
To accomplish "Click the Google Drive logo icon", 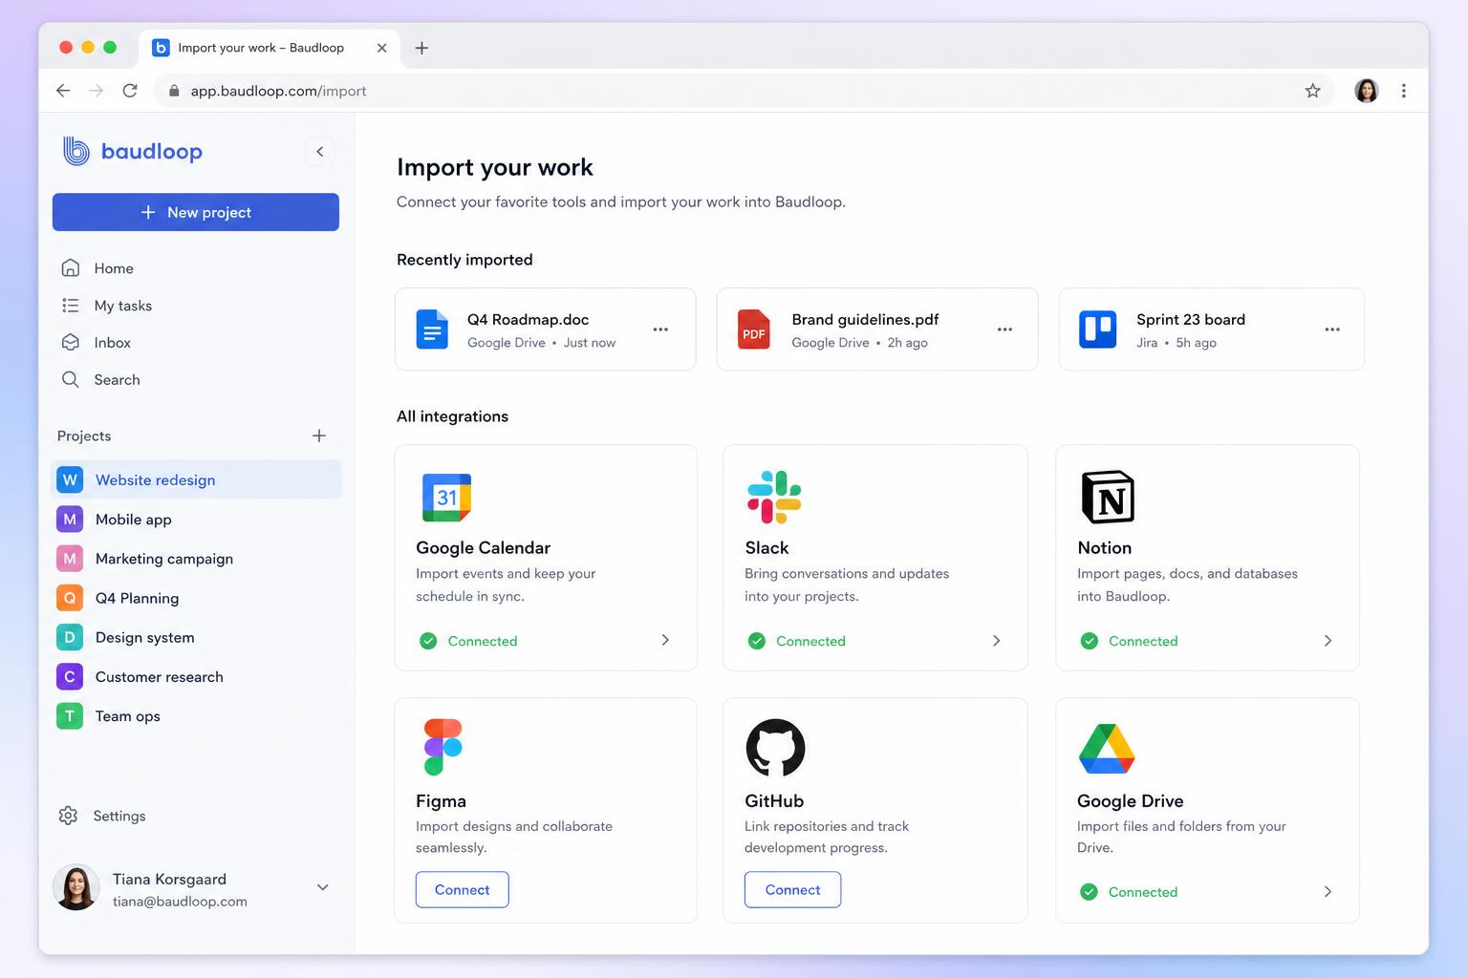I will 1107,748.
